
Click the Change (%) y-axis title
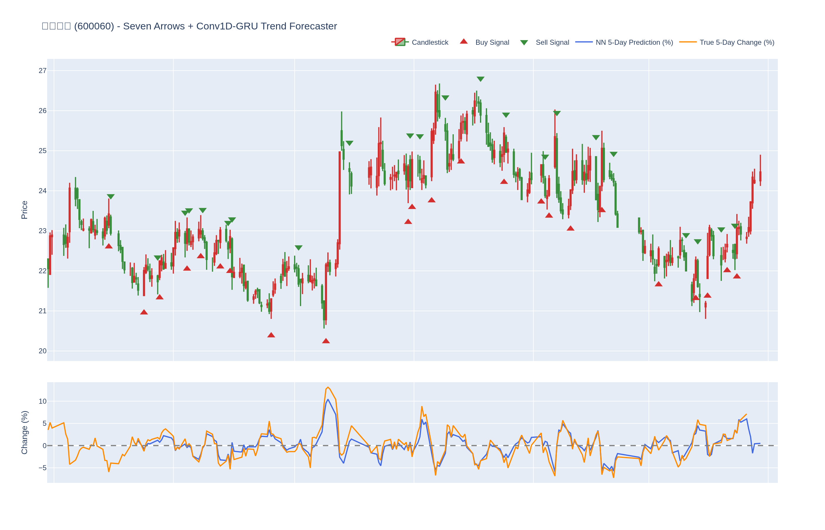[24, 432]
